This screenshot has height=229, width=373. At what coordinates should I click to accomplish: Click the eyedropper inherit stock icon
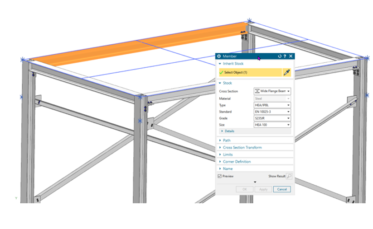pos(287,72)
